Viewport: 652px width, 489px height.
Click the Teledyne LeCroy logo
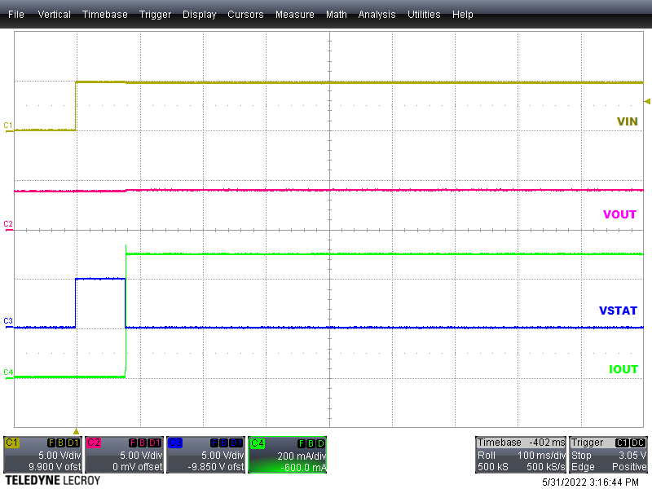pyautogui.click(x=51, y=481)
